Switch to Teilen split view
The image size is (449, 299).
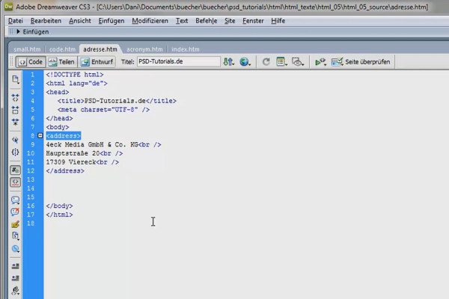(x=61, y=62)
